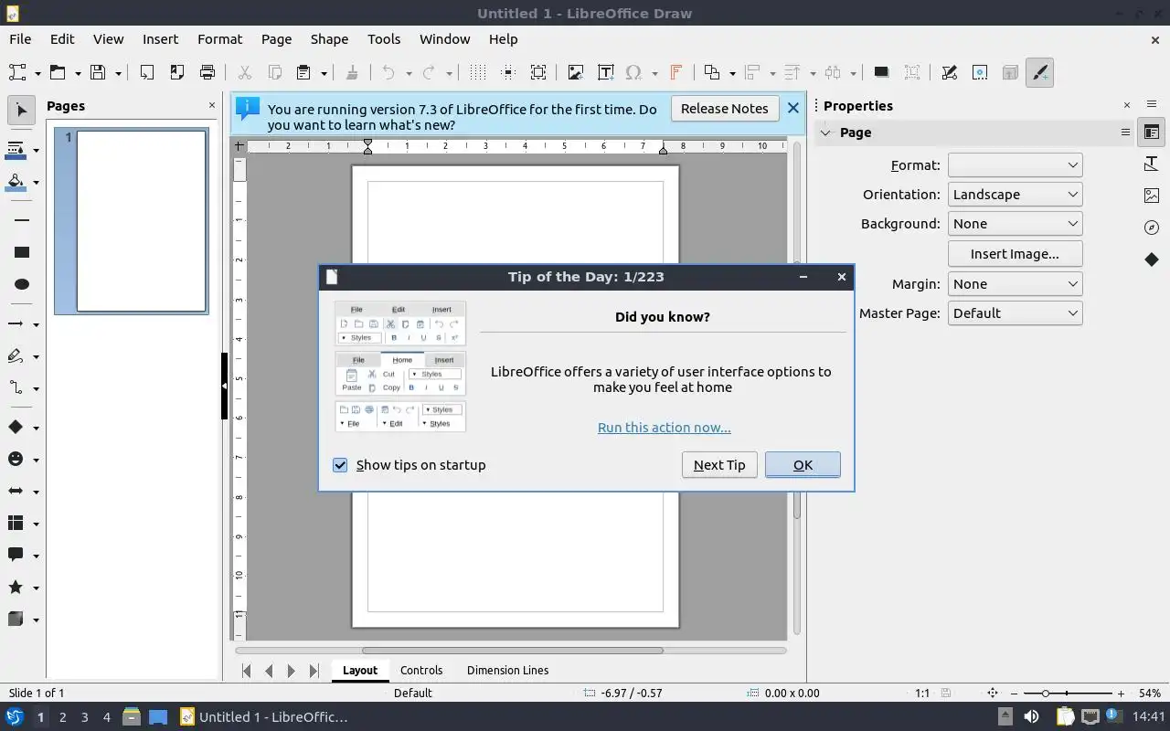Open the Margin None dropdown

point(1016,284)
